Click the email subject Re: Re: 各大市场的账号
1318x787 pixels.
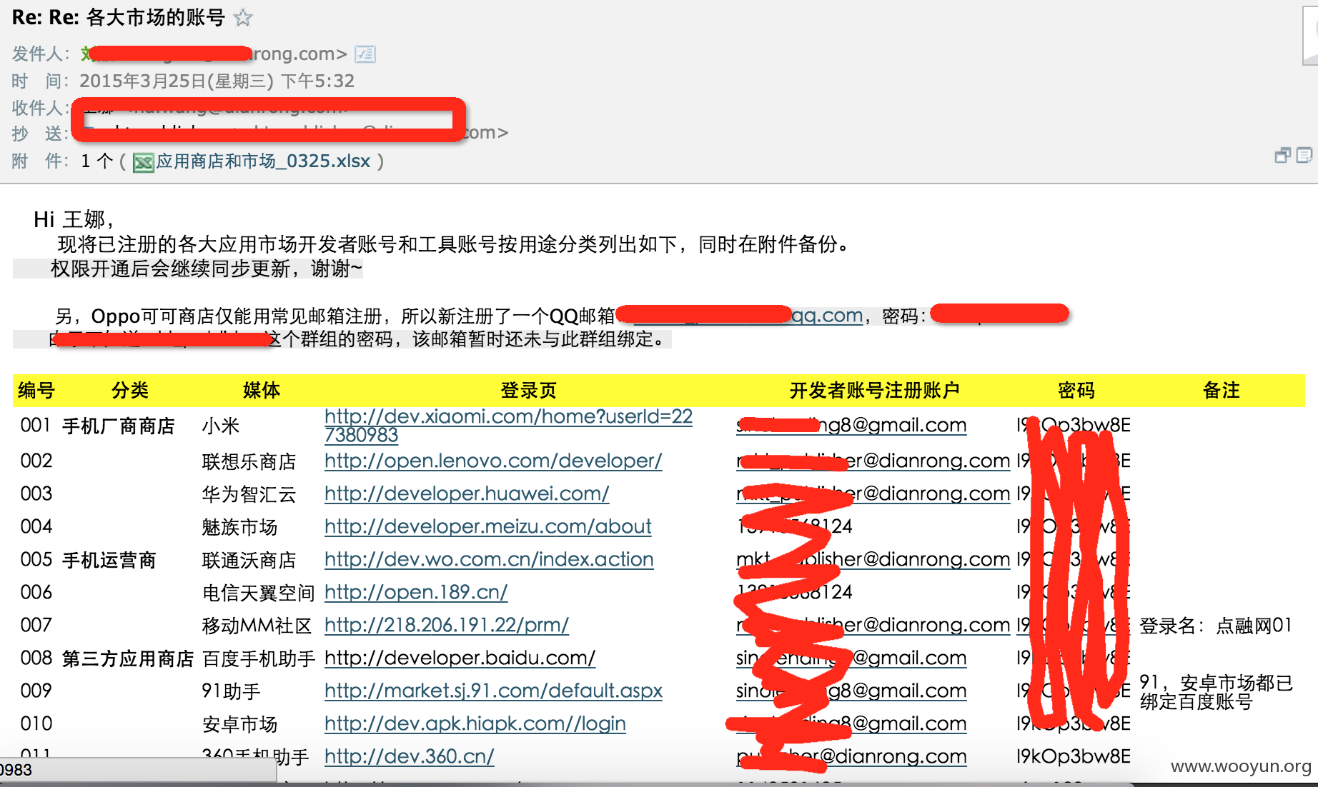(119, 17)
